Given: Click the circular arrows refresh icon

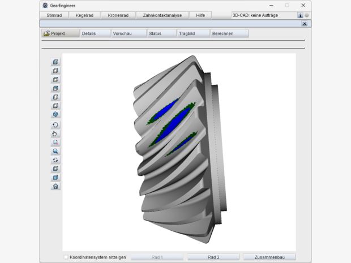Looking at the screenshot, I should point(55,160).
